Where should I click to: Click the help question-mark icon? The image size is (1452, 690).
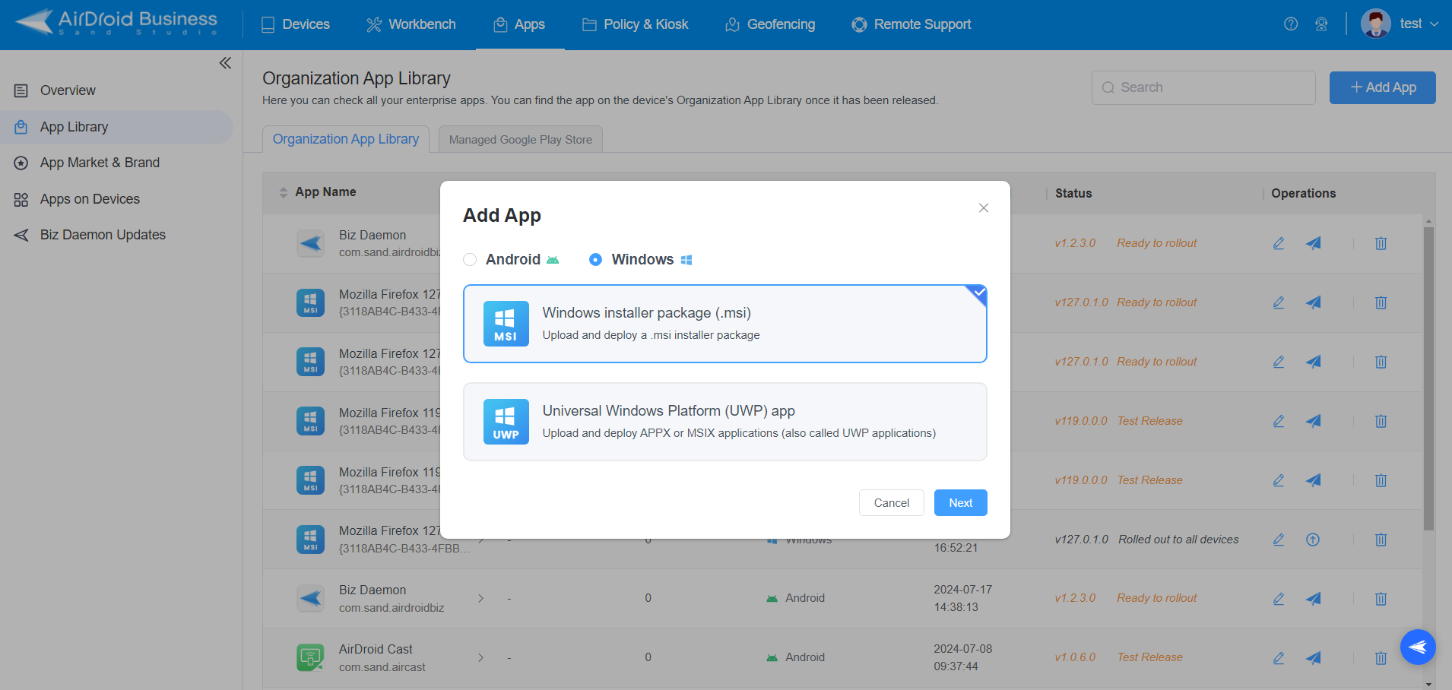[1290, 24]
